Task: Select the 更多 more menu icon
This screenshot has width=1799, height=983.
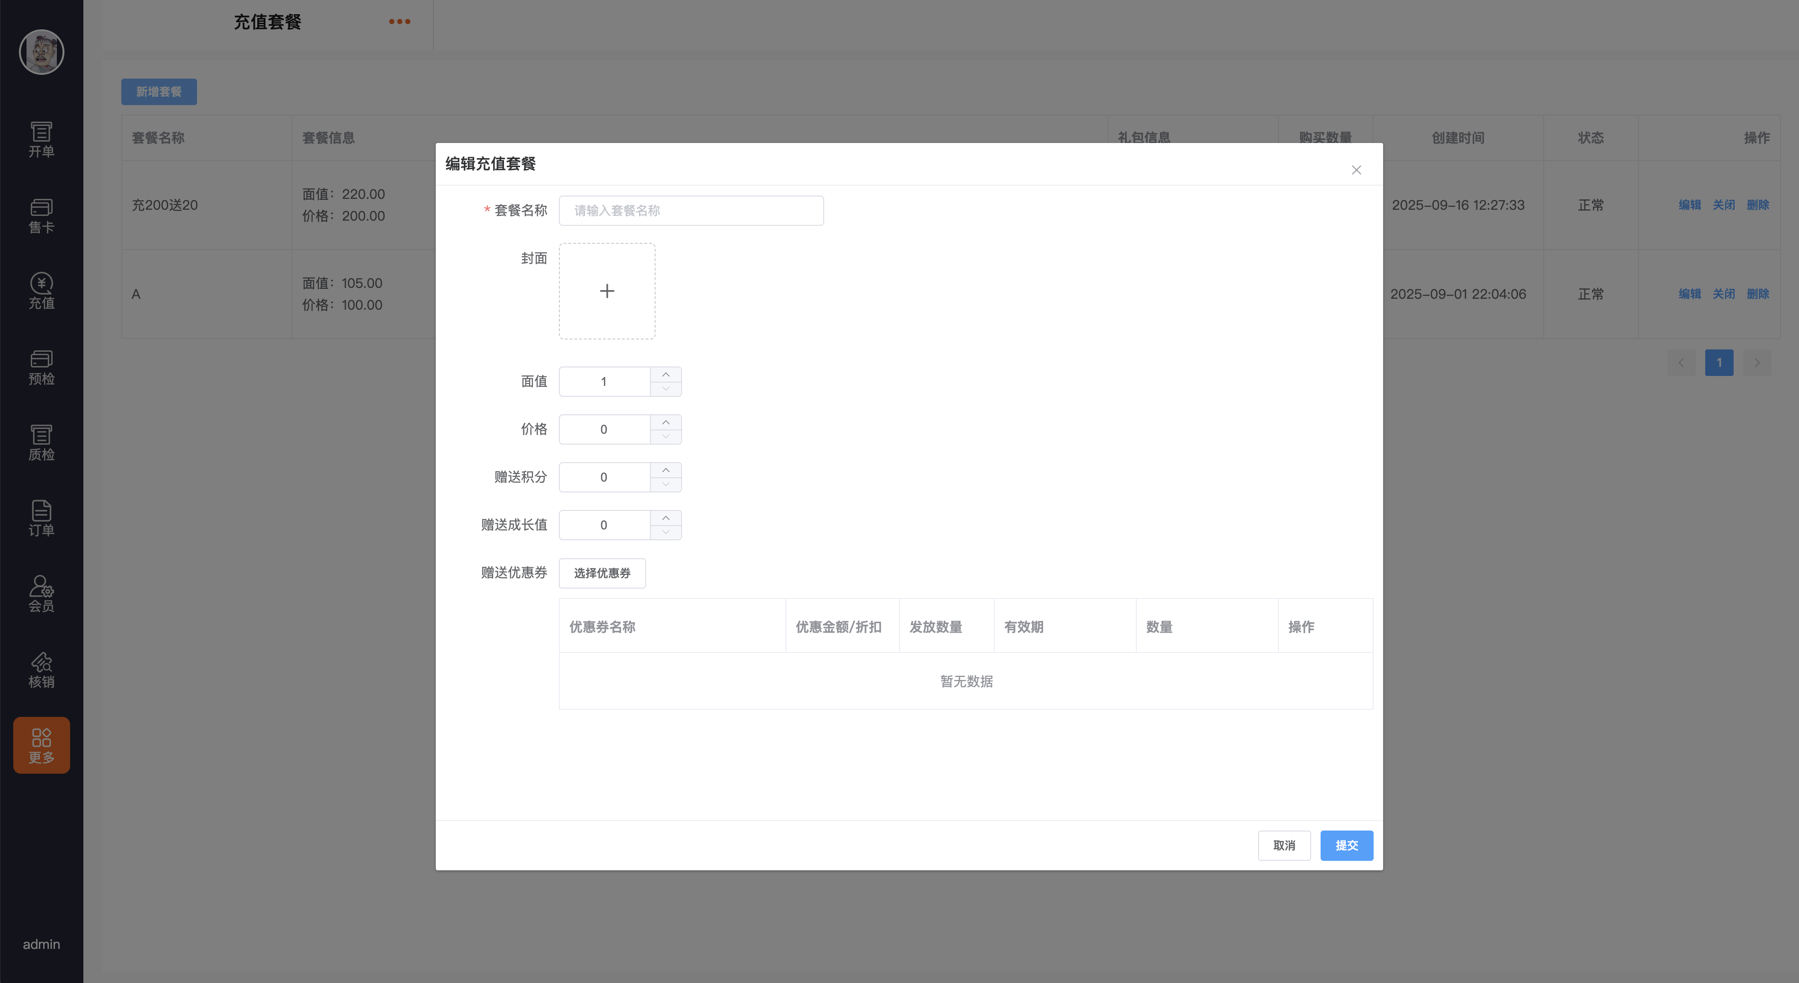Action: (x=41, y=745)
